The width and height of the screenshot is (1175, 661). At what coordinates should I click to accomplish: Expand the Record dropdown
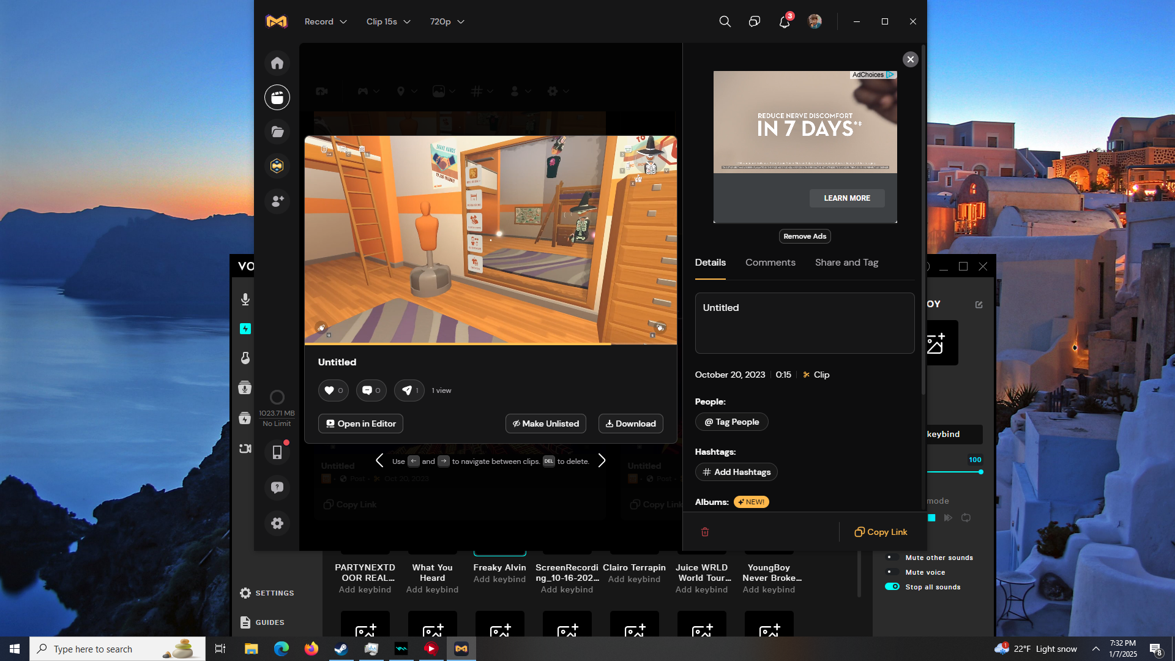tap(326, 22)
